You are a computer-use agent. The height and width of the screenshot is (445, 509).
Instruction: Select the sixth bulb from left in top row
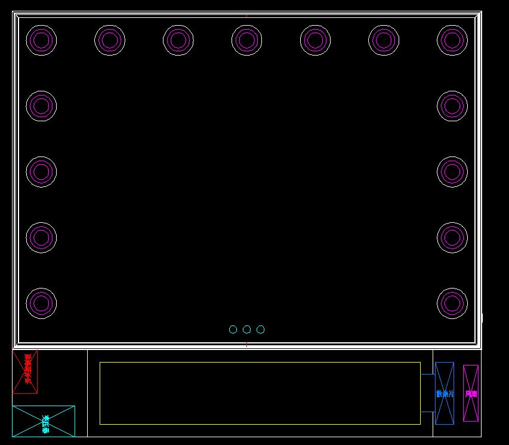point(384,40)
